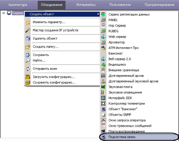Select Загрузить конфигурацию menu entry

click(x=54, y=77)
